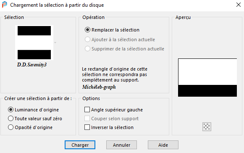Click the dialog title bar text
The width and height of the screenshot is (244, 153).
tap(57, 5)
